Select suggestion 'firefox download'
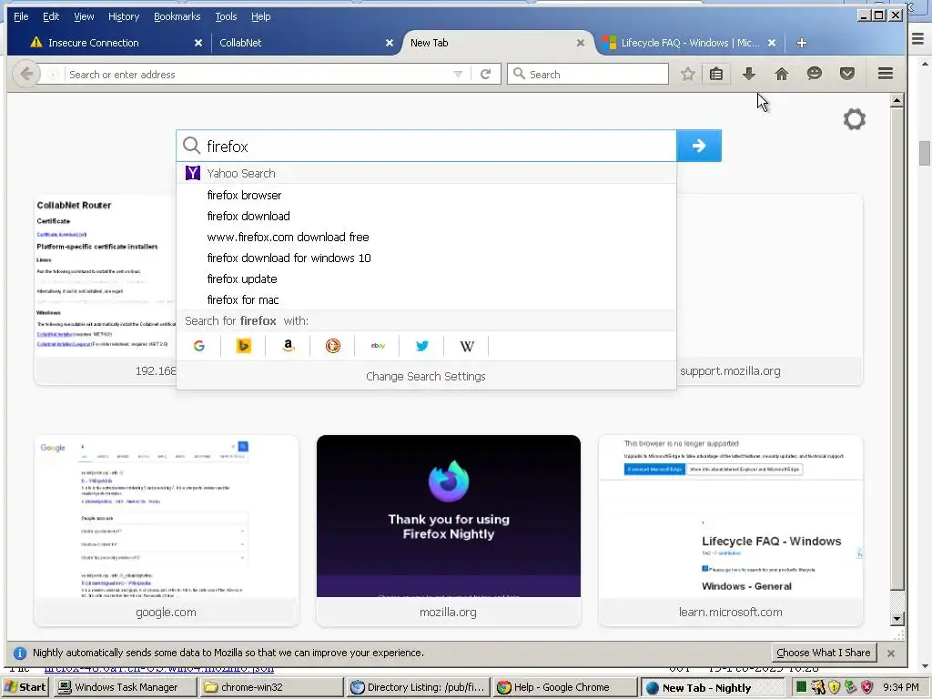The width and height of the screenshot is (932, 699). [426, 216]
